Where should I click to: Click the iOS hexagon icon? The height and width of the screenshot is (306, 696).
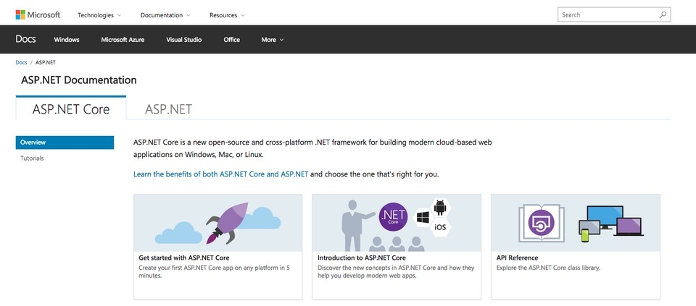(x=439, y=227)
